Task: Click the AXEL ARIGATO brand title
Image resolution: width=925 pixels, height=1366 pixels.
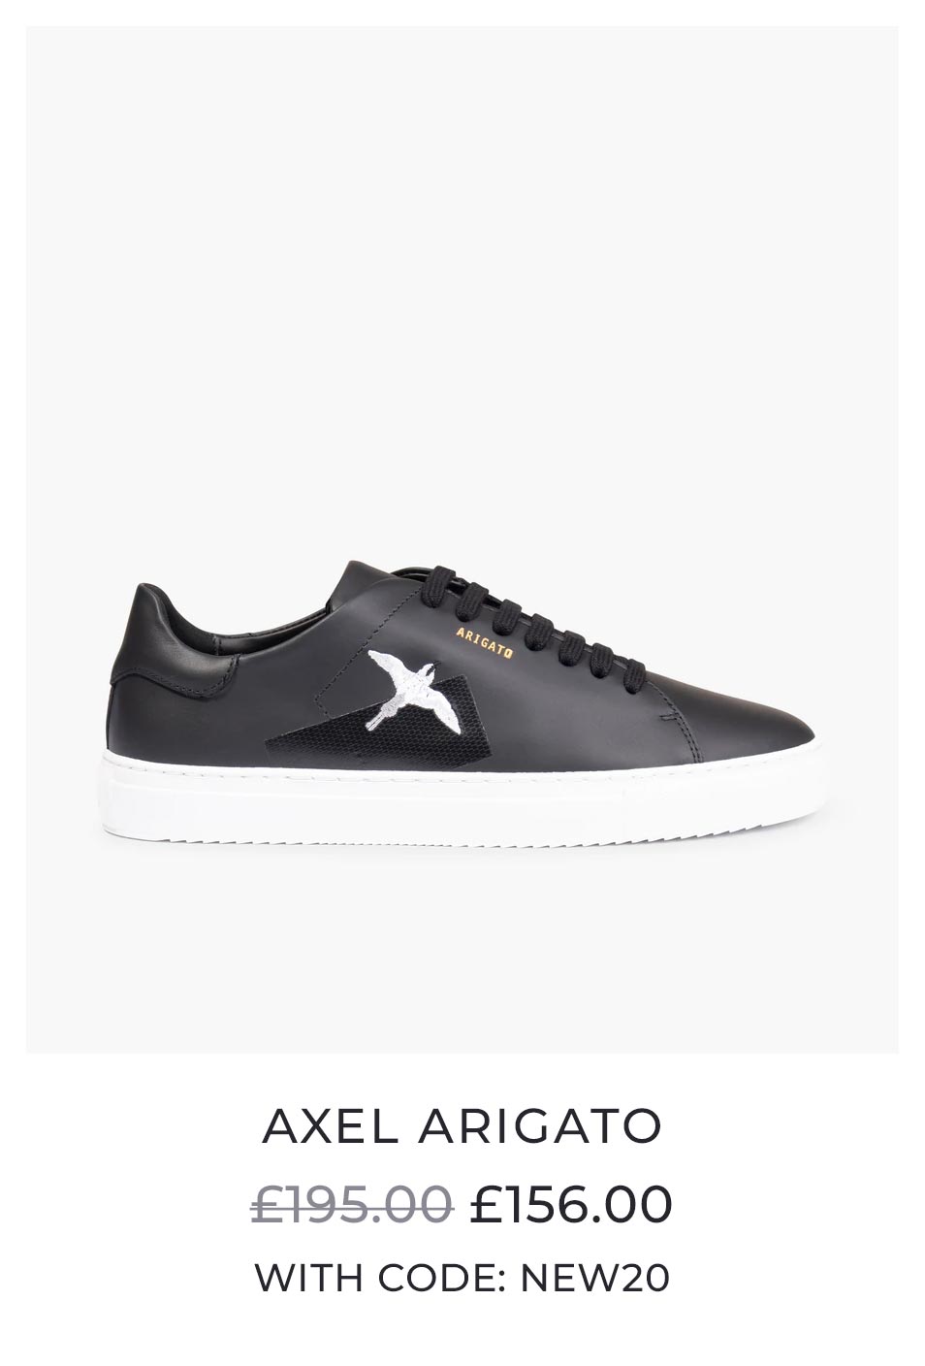Action: pyautogui.click(x=462, y=1125)
